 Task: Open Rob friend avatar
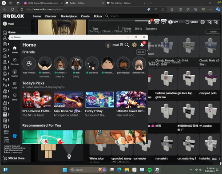(76, 64)
